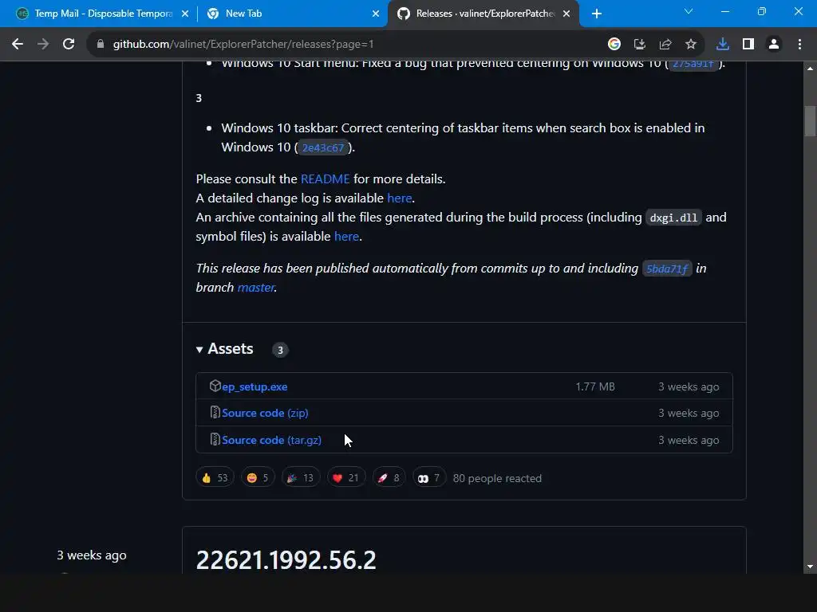Click the laugh reaction with 5
The width and height of the screenshot is (817, 612).
(258, 478)
